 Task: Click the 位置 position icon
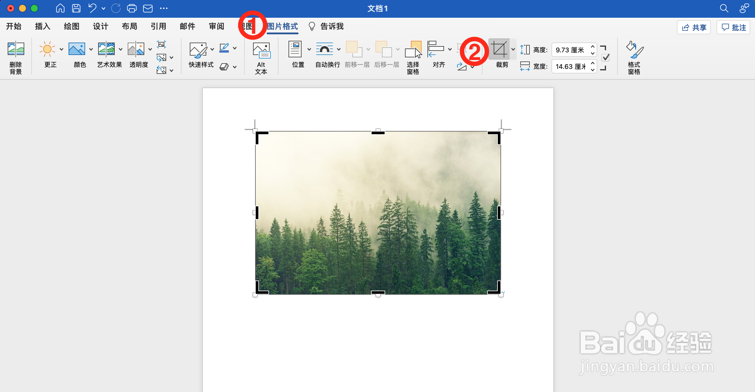pyautogui.click(x=295, y=49)
